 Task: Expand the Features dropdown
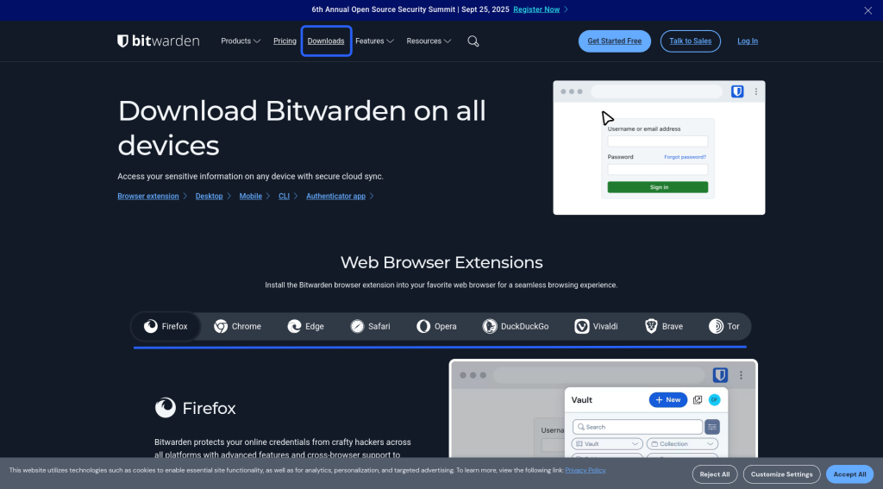374,41
